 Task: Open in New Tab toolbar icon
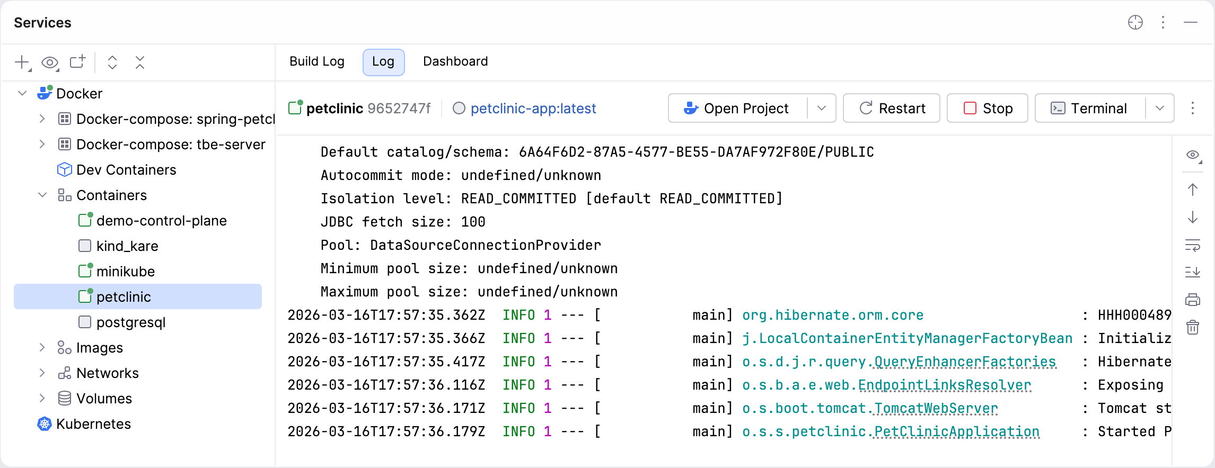click(77, 62)
